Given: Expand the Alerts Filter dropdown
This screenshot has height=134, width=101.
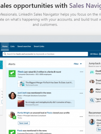Looking at the screenshot, I should pos(78,64).
